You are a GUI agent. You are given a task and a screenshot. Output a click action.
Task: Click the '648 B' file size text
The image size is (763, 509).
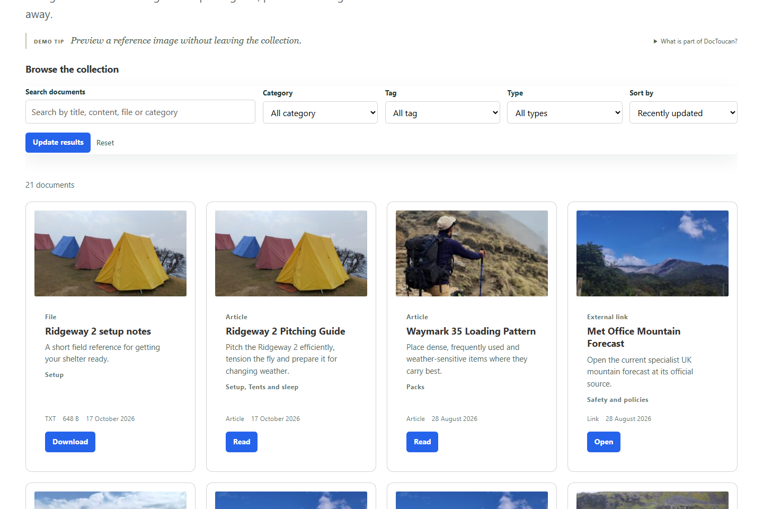click(70, 419)
